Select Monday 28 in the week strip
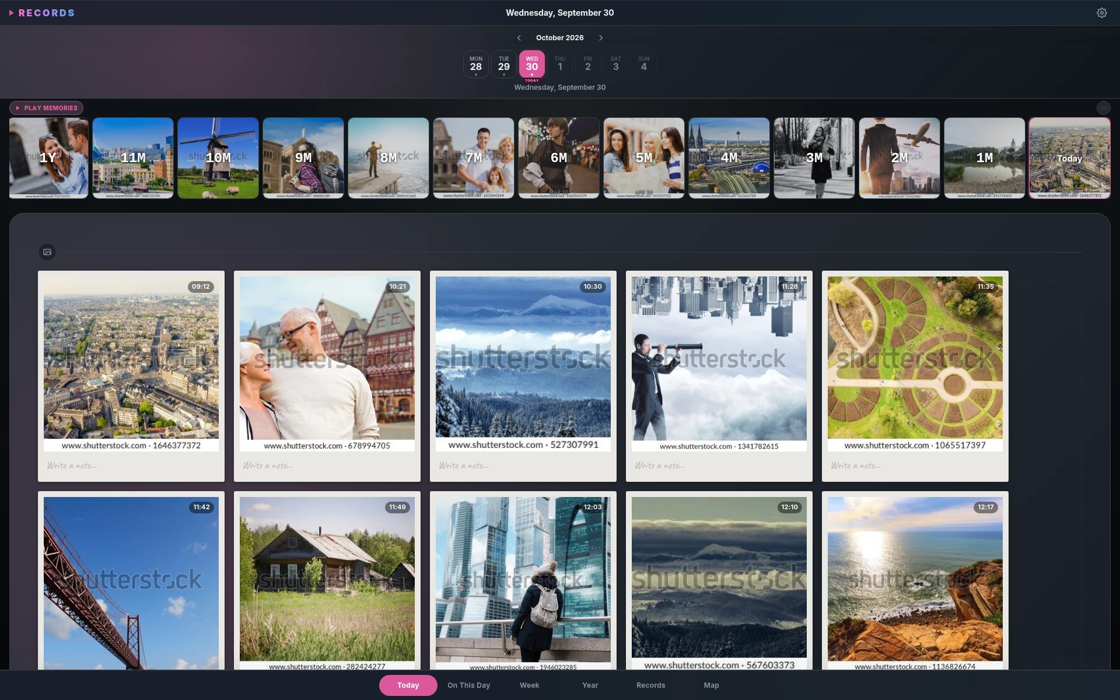 476,64
